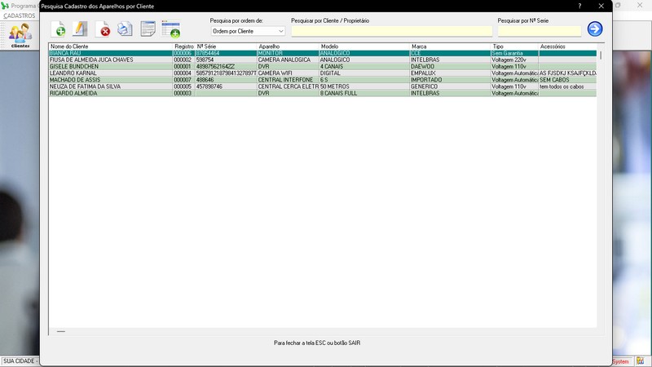Click the 4 CANAIS modelo cell

point(364,67)
